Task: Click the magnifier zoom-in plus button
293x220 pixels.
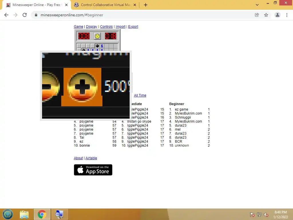Action: click(82, 87)
